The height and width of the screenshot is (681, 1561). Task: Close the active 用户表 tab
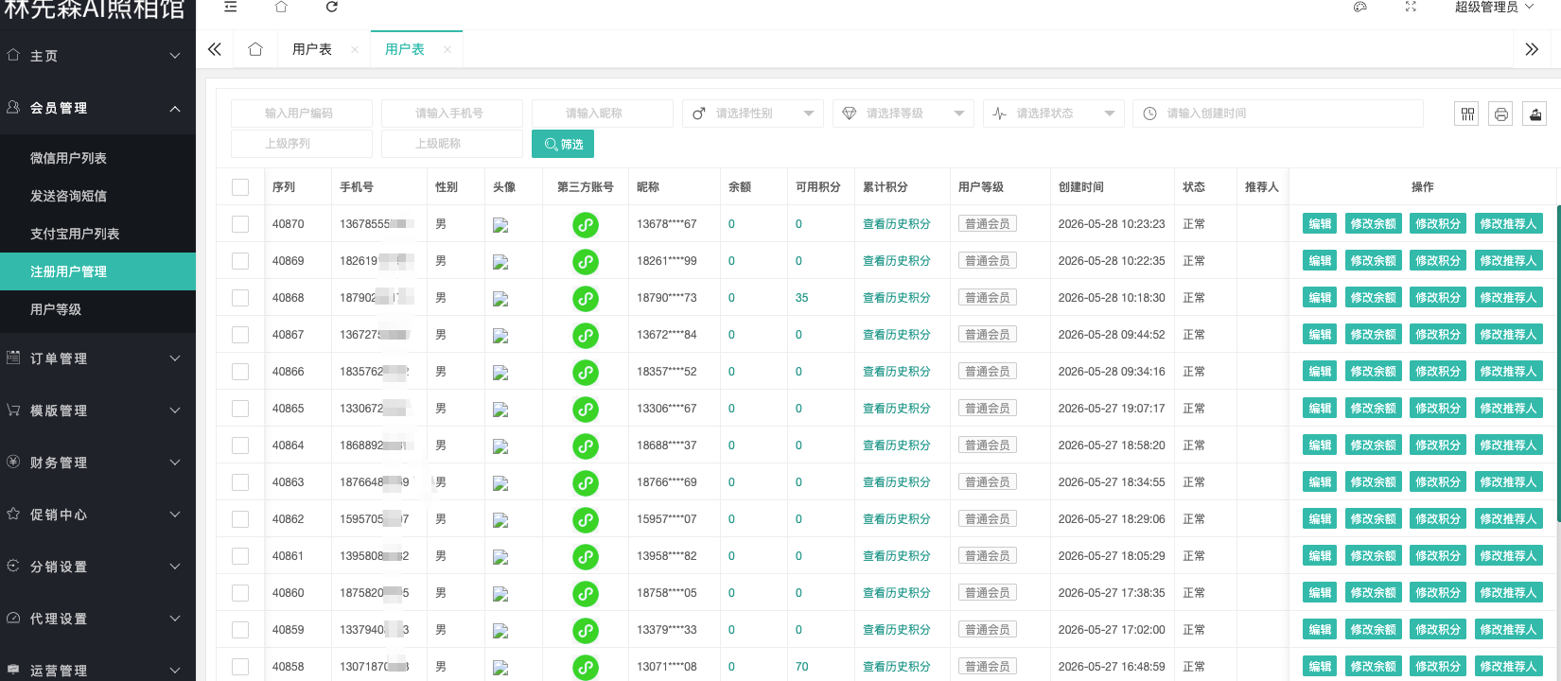447,49
